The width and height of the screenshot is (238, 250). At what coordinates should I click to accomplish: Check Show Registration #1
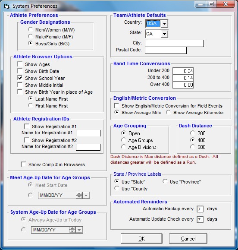[x=27, y=126]
